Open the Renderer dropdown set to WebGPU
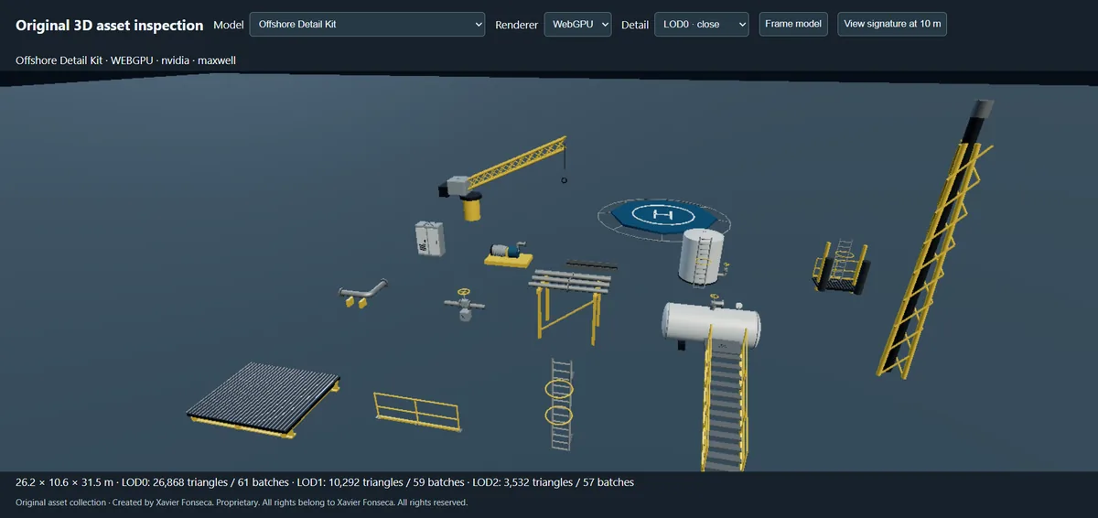 click(577, 24)
